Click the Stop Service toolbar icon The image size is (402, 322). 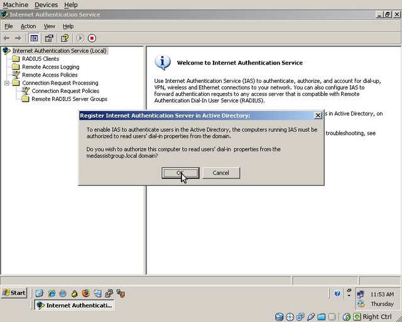pos(92,38)
